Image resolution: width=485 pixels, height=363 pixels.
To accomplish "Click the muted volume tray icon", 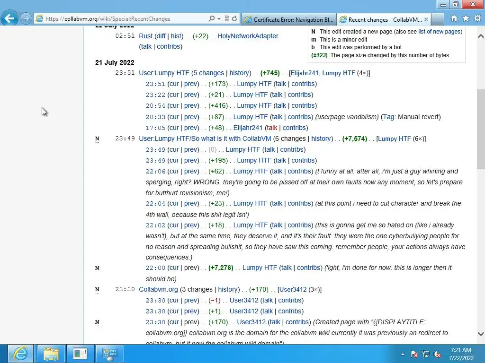I will [x=437, y=354].
